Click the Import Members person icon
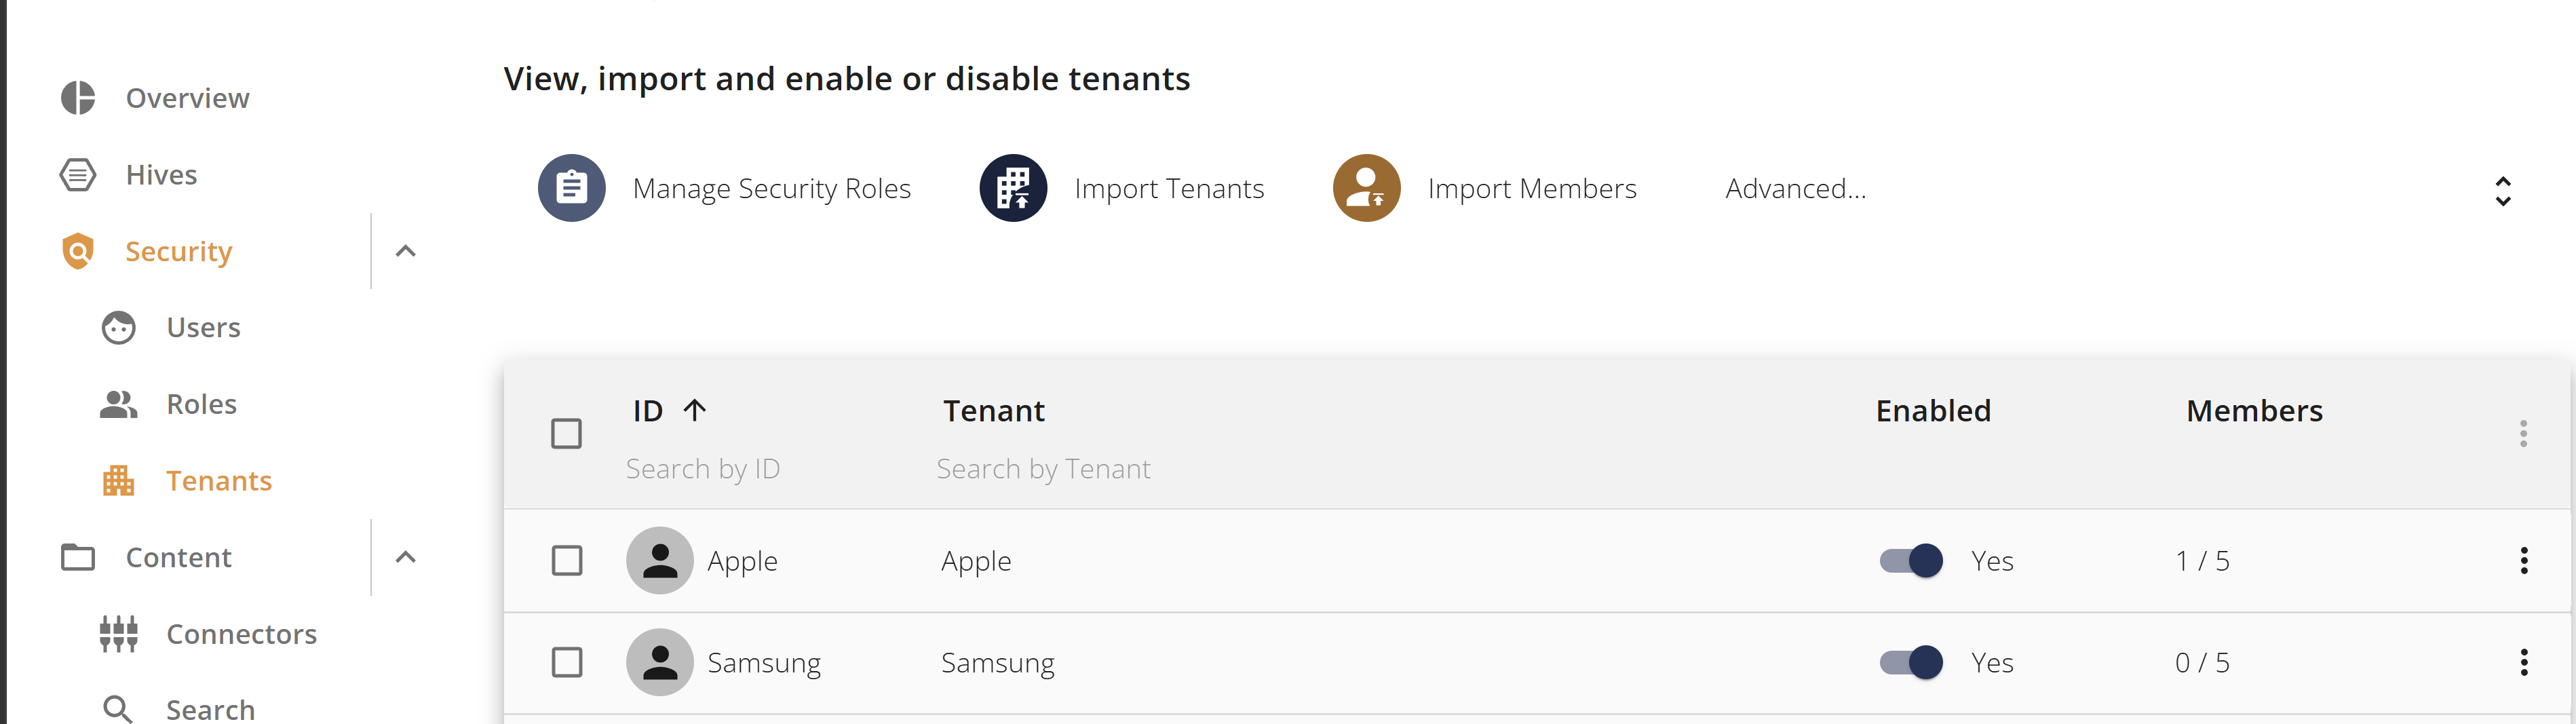This screenshot has height=724, width=2576. coord(1366,188)
